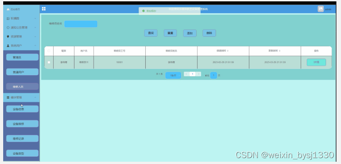Click the 用户名 column header
This screenshot has height=164, width=341.
pos(84,51)
